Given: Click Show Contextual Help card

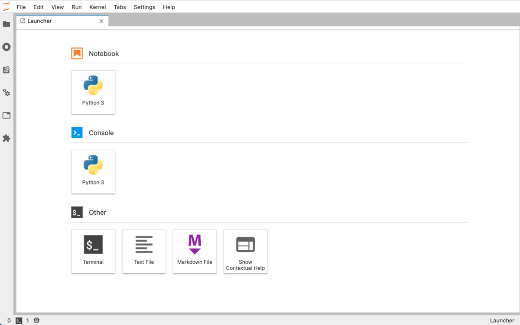Looking at the screenshot, I should [x=245, y=252].
